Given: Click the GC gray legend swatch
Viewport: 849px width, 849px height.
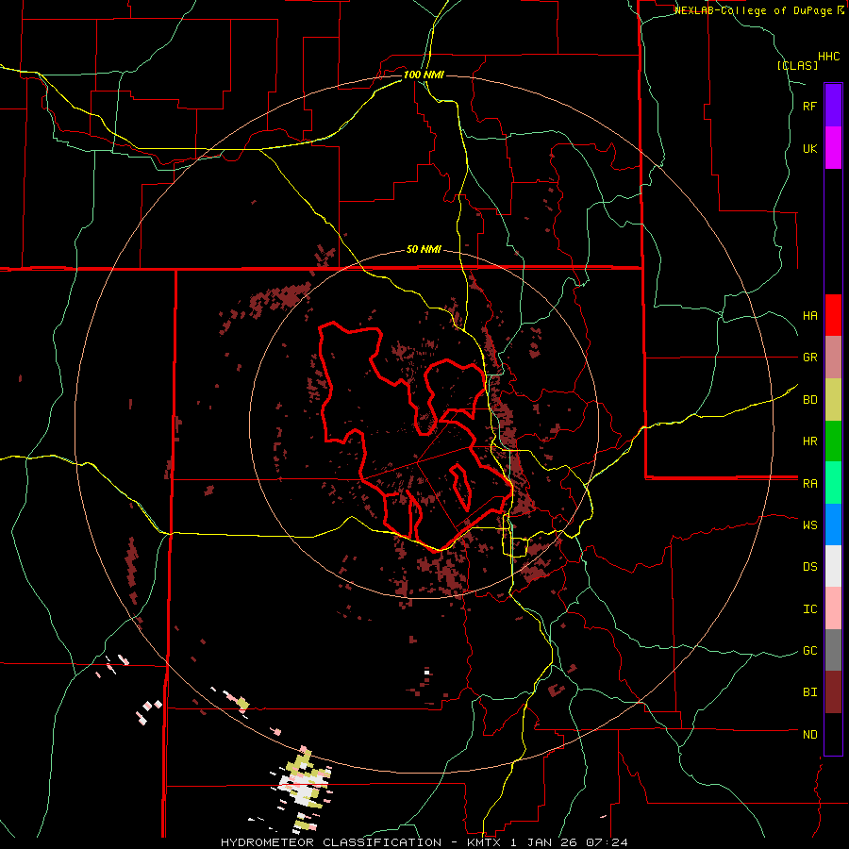Looking at the screenshot, I should pos(833,650).
